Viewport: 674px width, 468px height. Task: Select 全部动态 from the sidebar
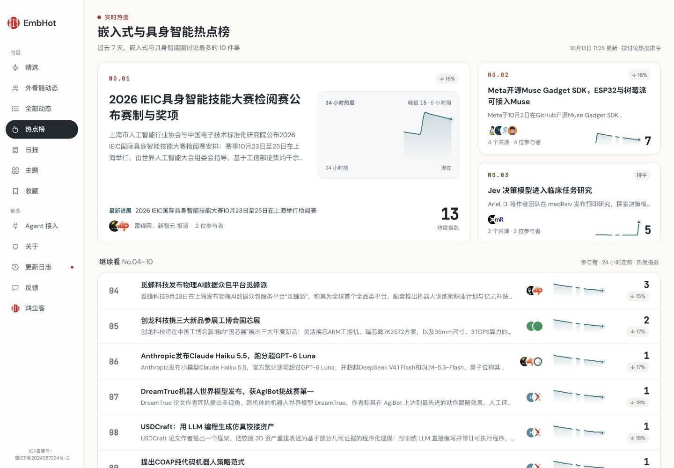coord(42,109)
